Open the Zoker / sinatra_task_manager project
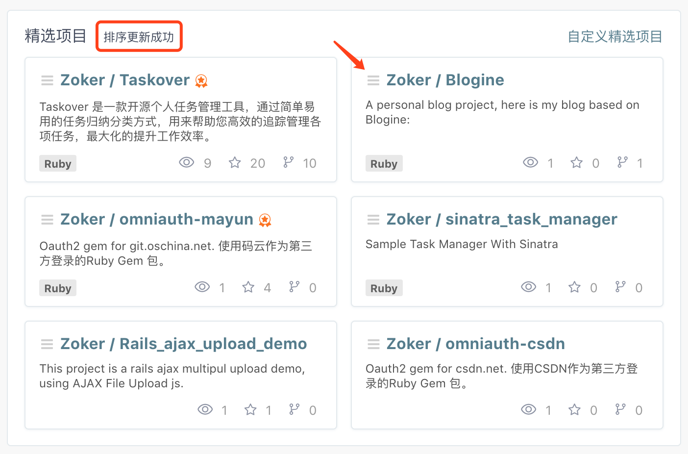 pyautogui.click(x=502, y=219)
